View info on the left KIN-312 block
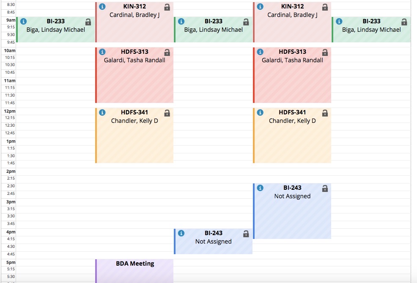417x283 pixels. click(x=102, y=6)
